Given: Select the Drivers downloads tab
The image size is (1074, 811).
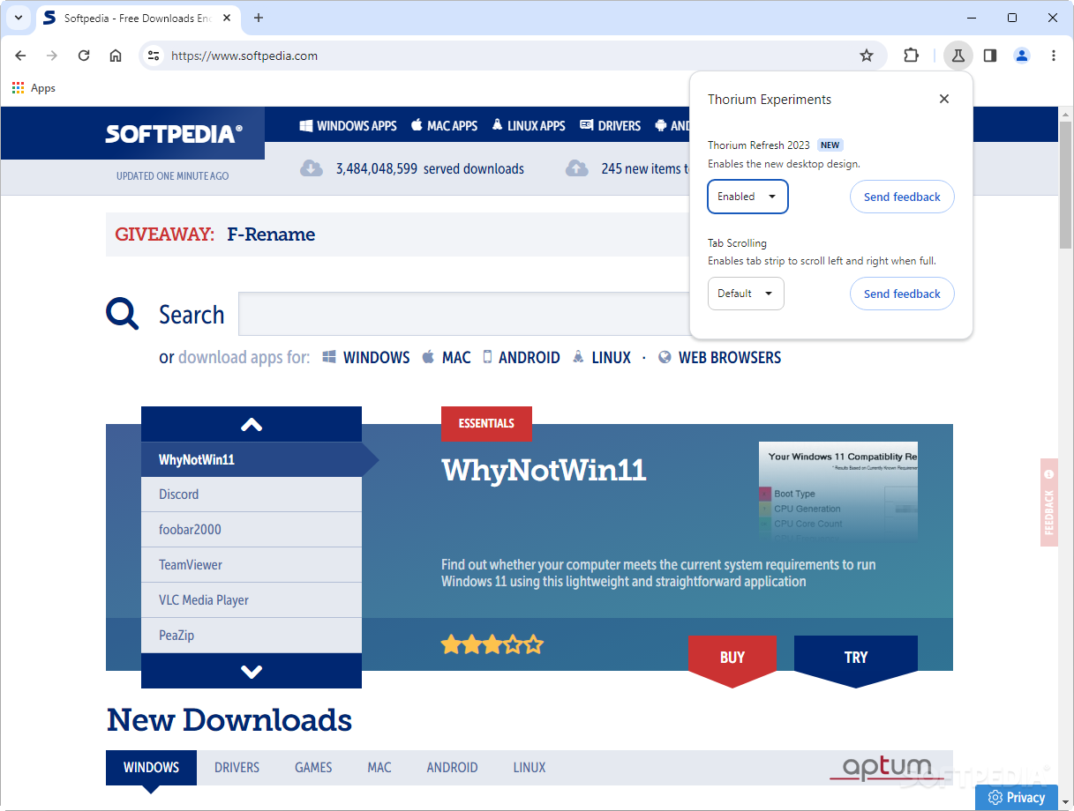Looking at the screenshot, I should [237, 767].
